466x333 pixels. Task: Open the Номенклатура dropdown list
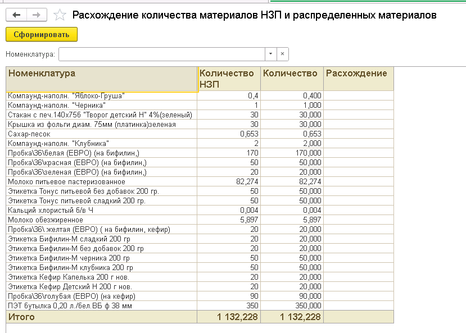(x=270, y=54)
